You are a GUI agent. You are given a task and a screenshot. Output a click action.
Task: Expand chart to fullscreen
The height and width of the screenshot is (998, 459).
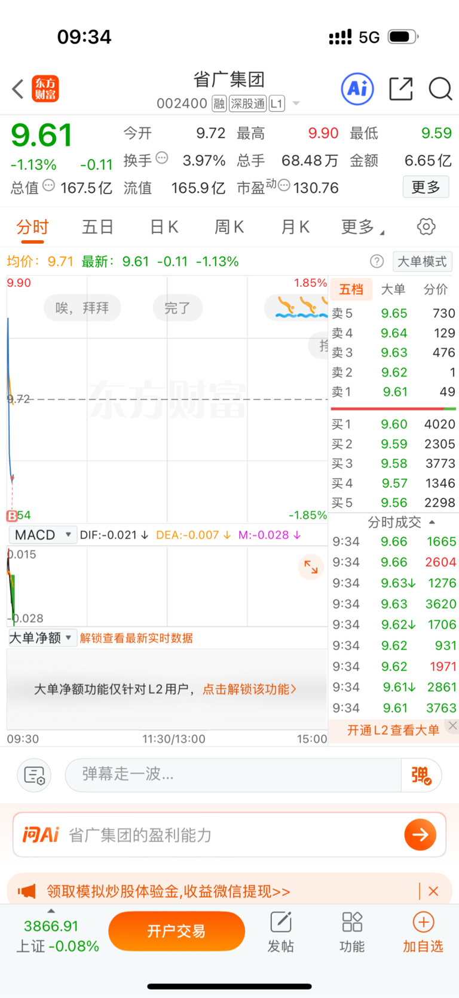point(311,567)
